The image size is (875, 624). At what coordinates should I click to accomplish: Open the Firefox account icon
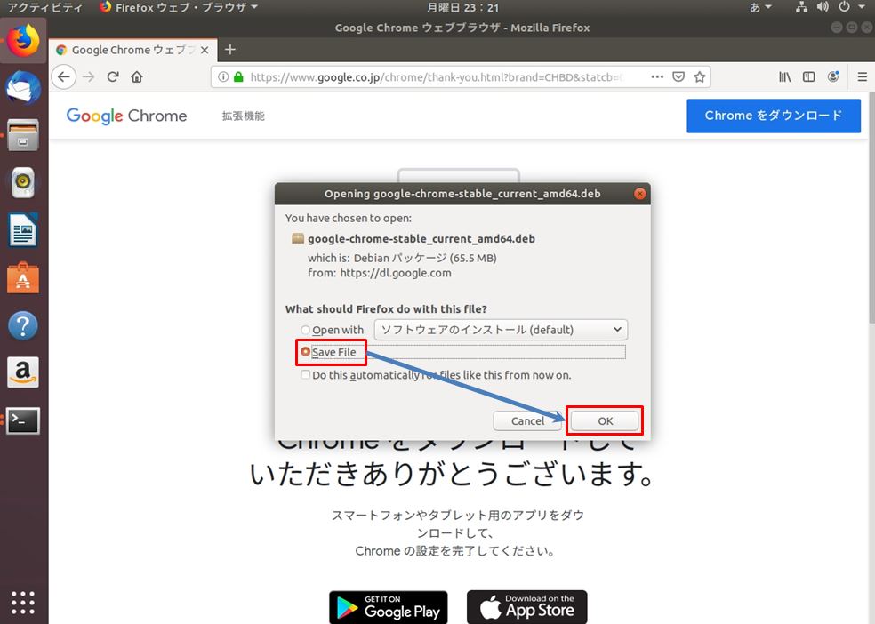[833, 77]
